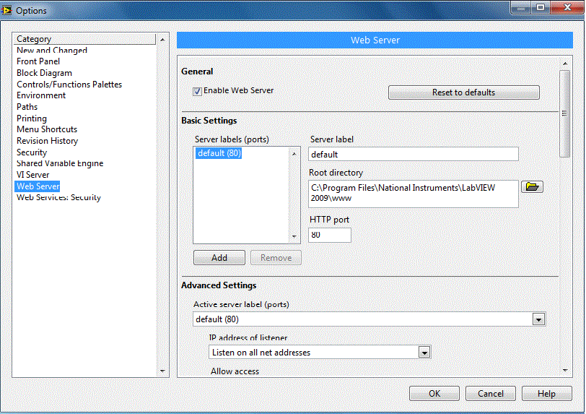Click the Add server label button

(x=219, y=258)
